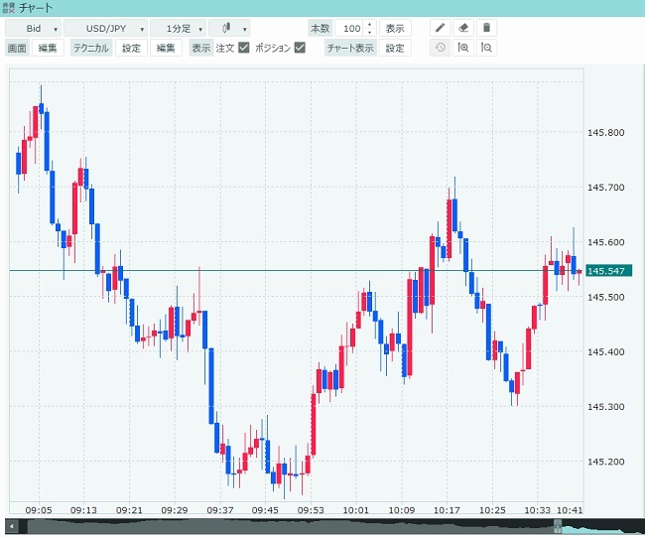Click the 10:41 time axis label
Image resolution: width=645 pixels, height=538 pixels.
pos(570,510)
